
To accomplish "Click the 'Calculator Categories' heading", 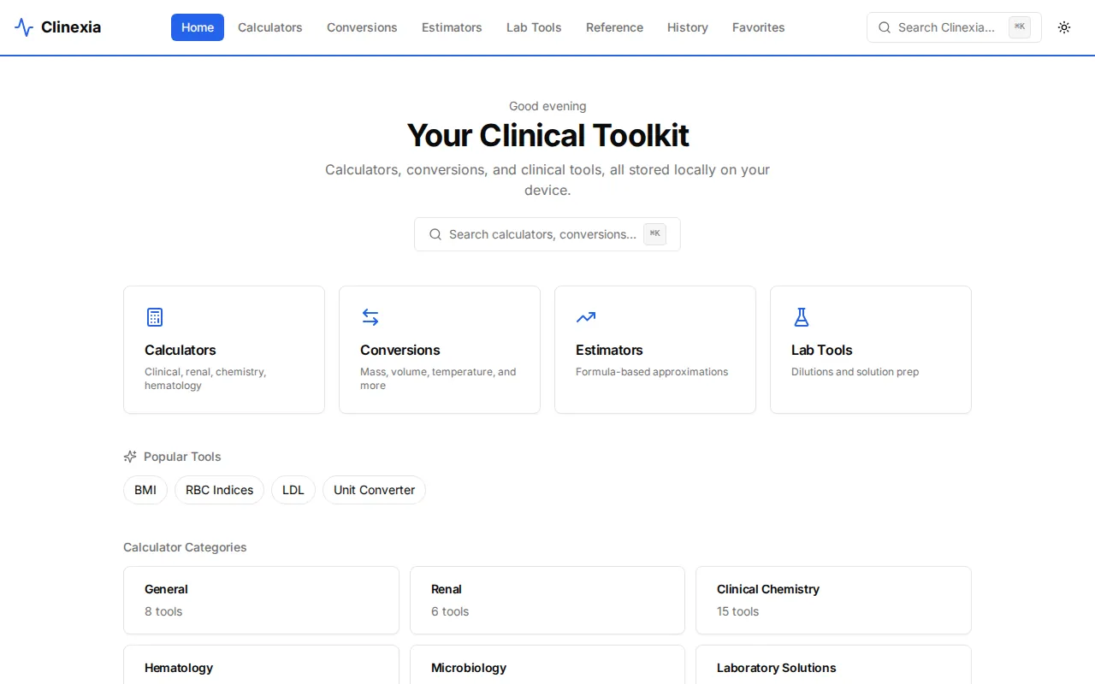I will click(185, 547).
